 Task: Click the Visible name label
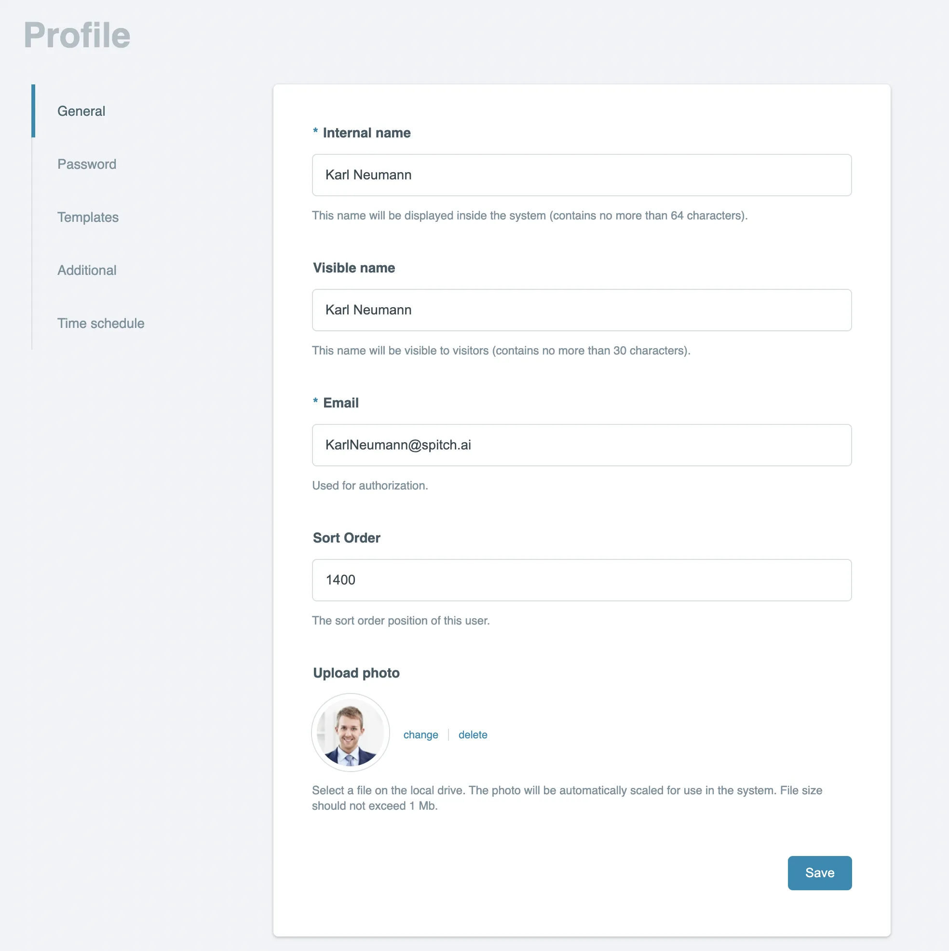point(354,268)
